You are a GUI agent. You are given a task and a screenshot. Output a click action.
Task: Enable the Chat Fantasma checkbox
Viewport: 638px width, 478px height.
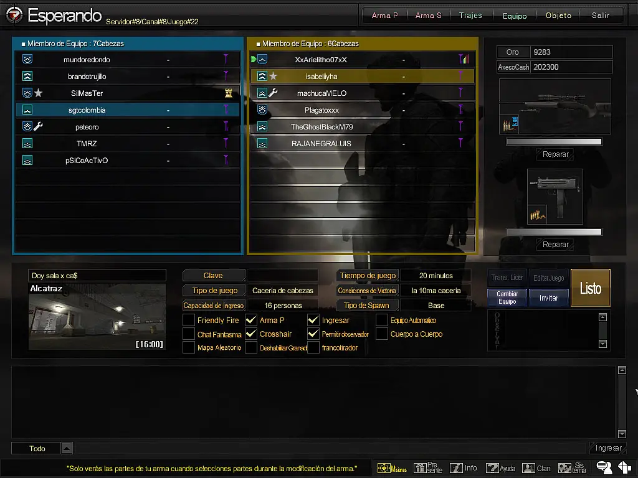189,334
